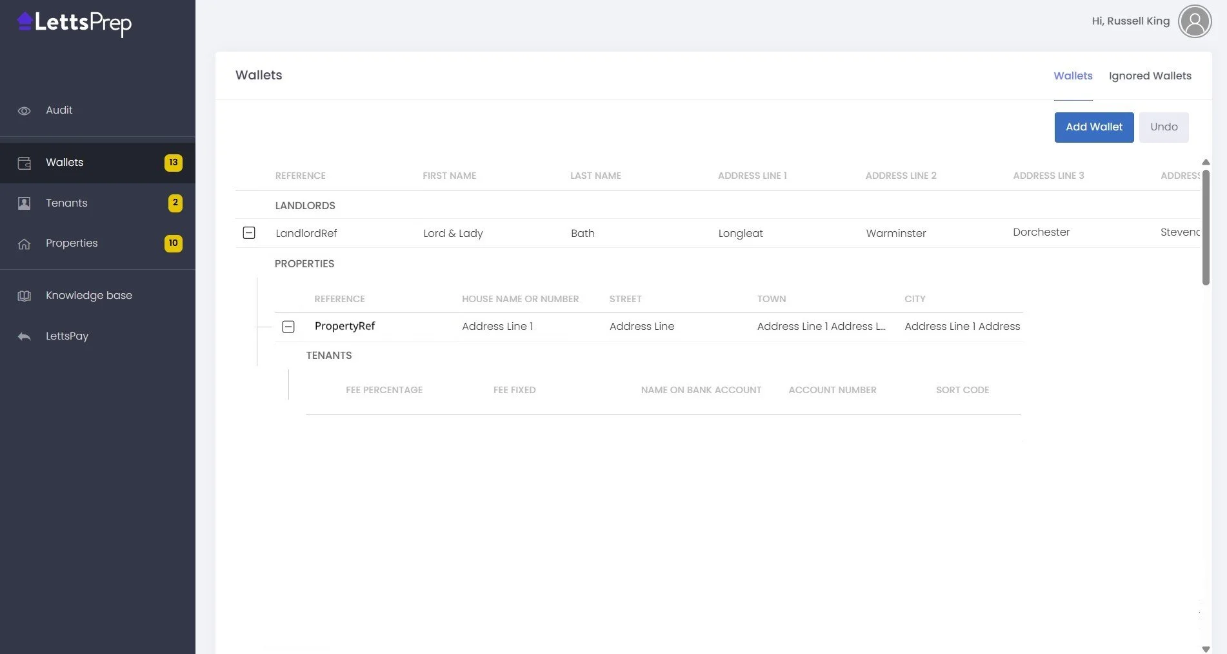
Task: Click the greeting text Hi, Russell King
Action: point(1130,21)
